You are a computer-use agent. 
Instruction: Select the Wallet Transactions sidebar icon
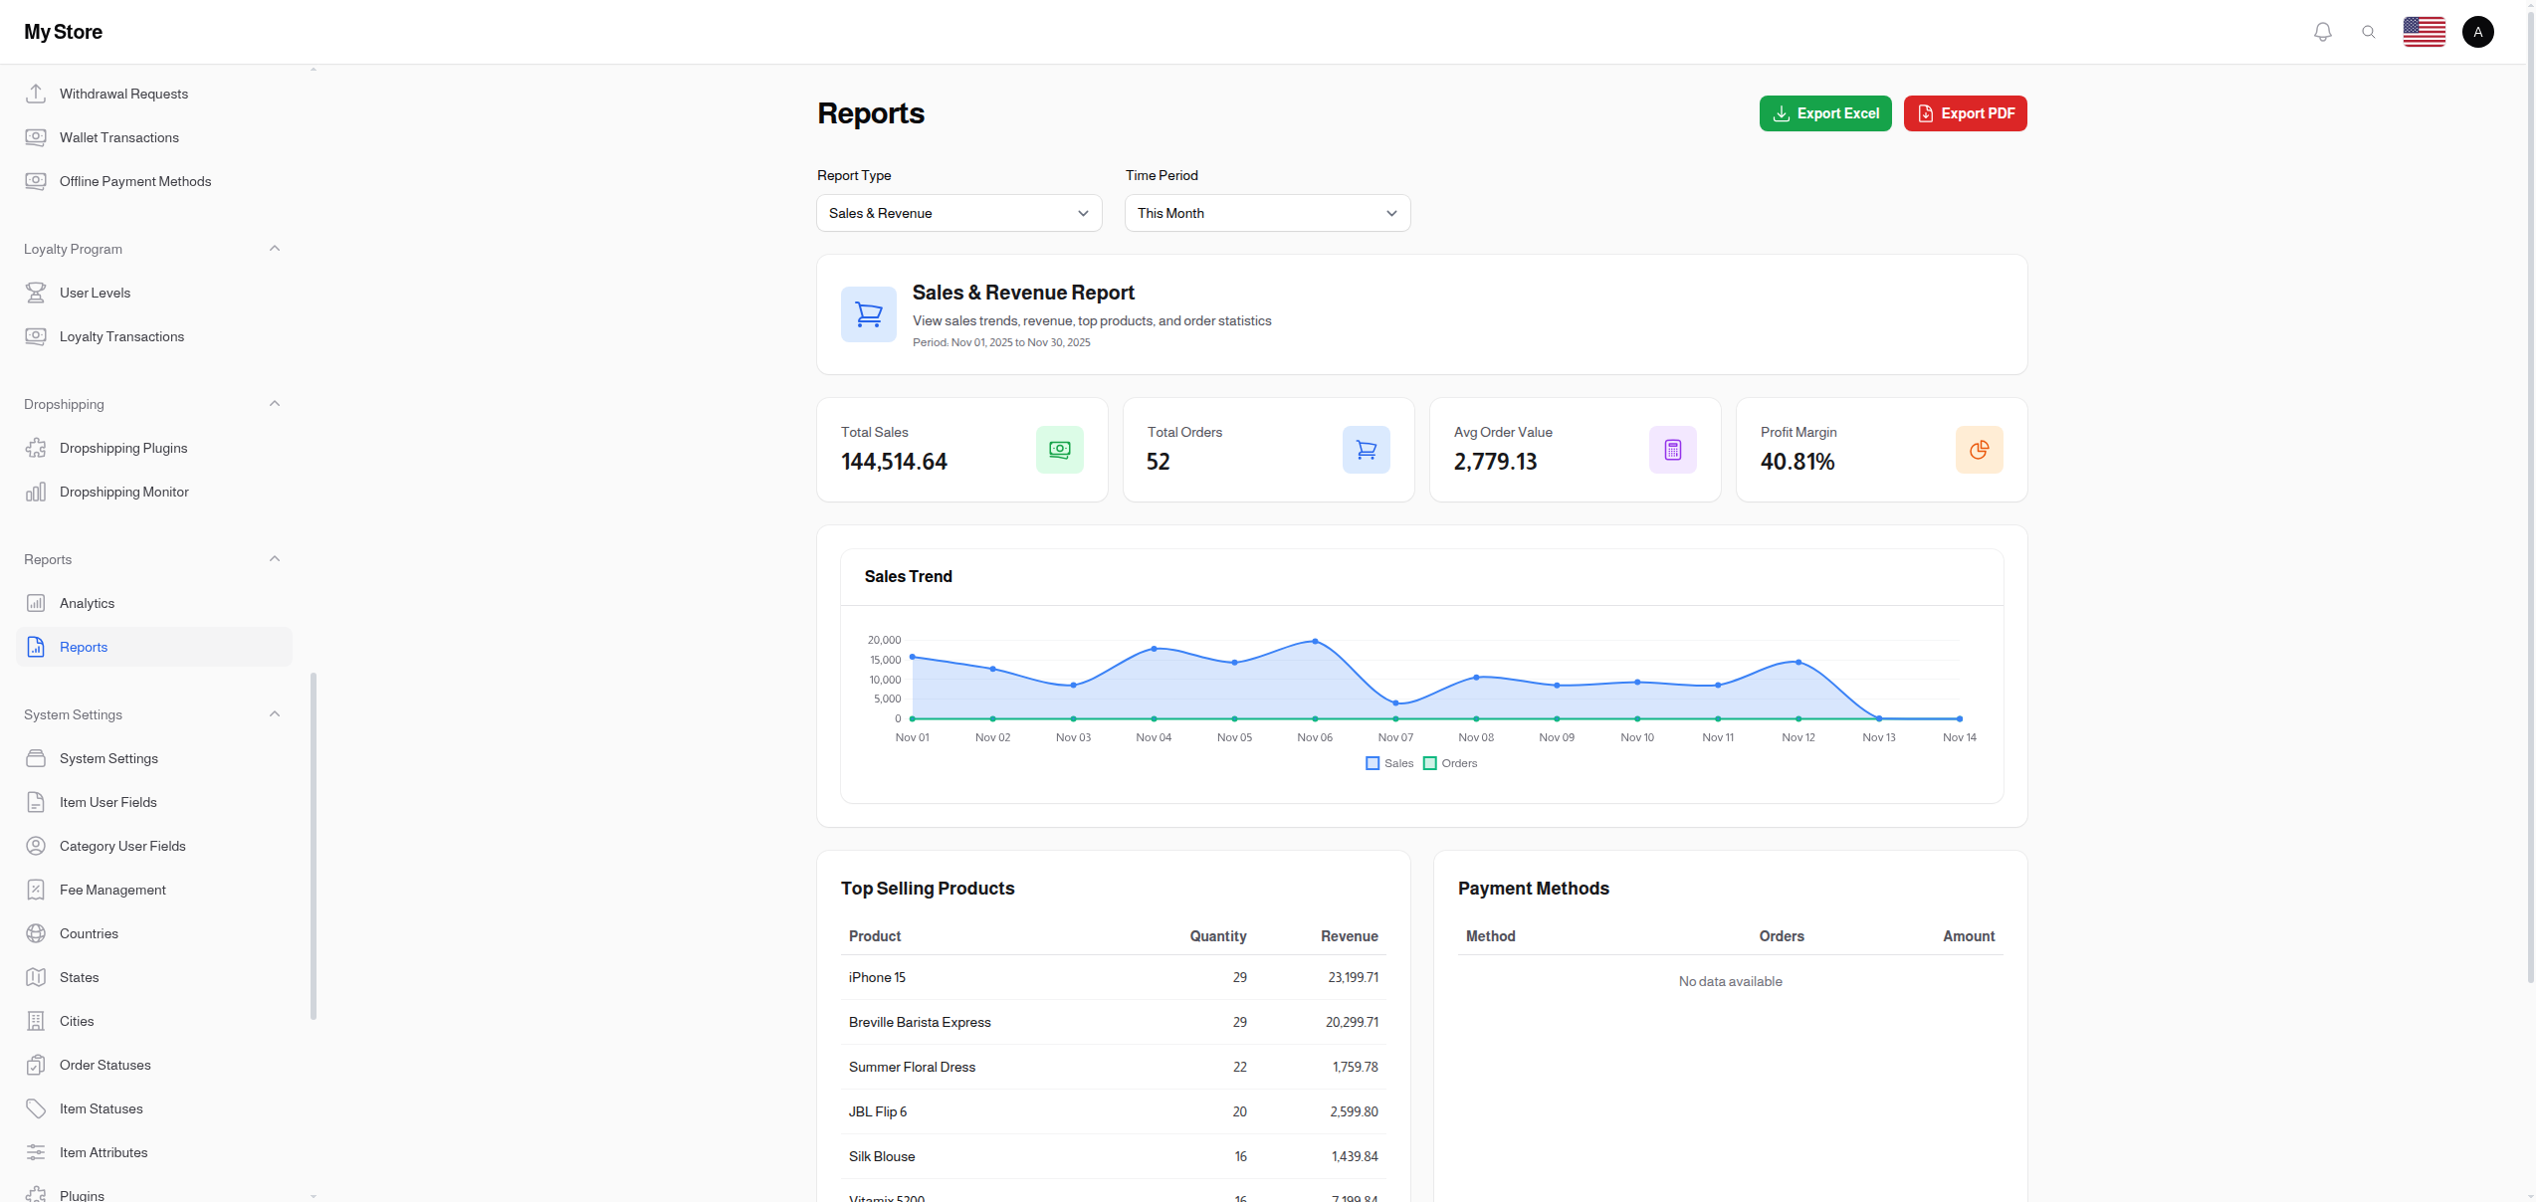click(36, 137)
